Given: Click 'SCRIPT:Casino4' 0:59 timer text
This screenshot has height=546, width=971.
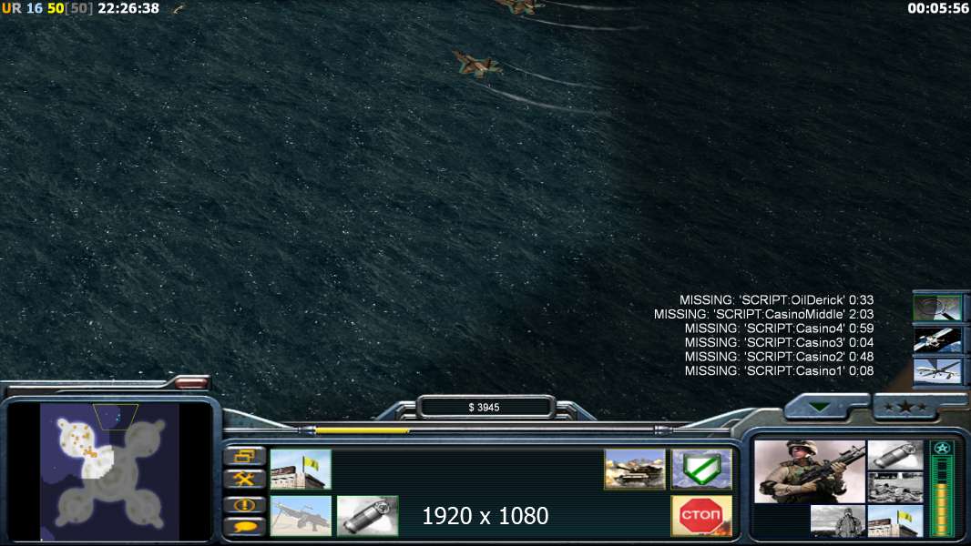Looking at the screenshot, I should (x=779, y=329).
